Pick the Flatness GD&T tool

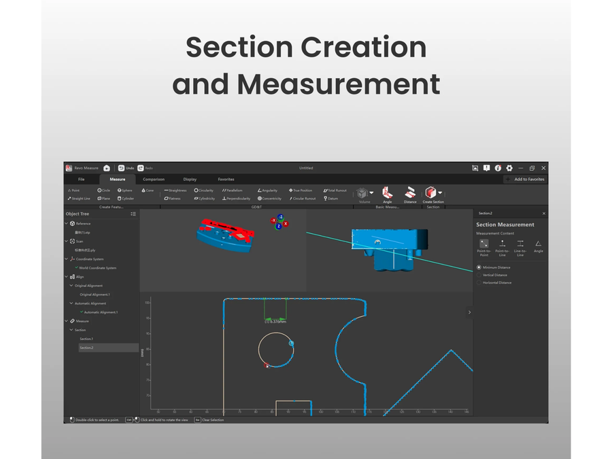click(x=172, y=199)
